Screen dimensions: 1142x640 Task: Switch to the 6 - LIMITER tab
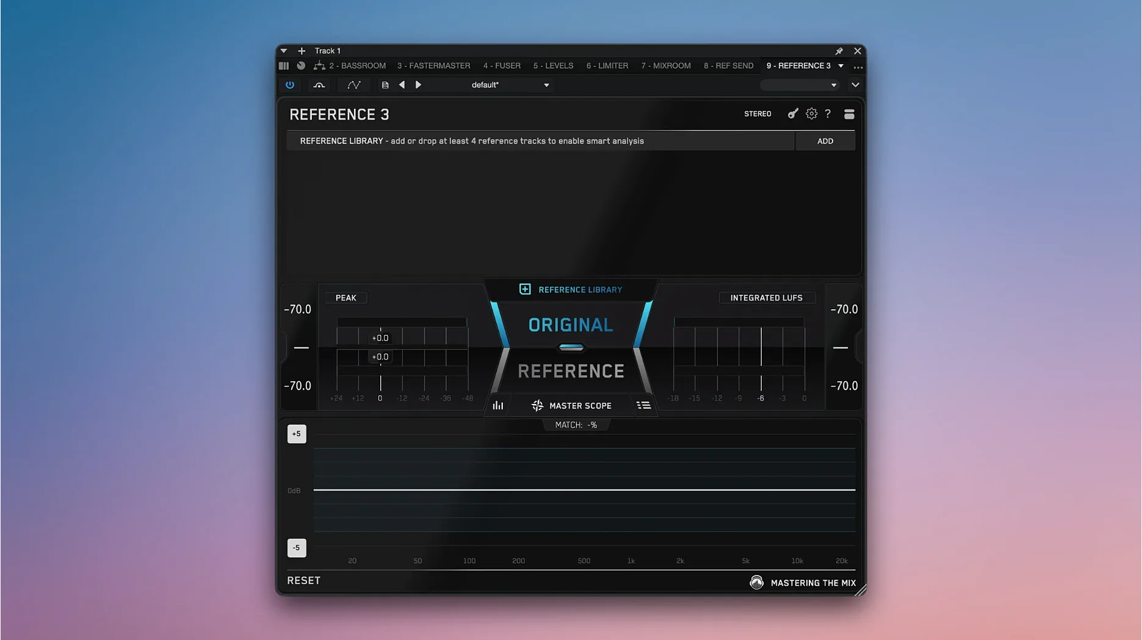607,66
